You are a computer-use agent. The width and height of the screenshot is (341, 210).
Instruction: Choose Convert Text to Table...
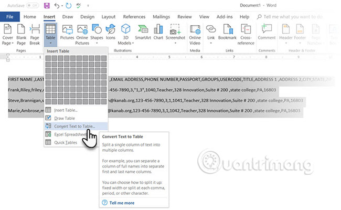[x=76, y=126]
